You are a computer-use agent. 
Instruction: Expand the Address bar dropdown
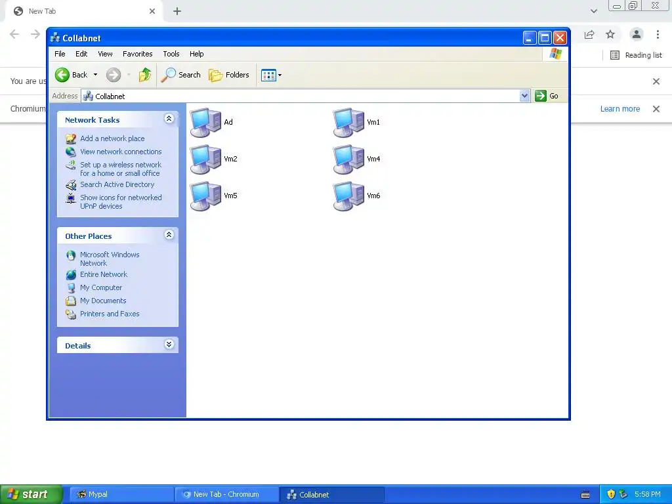tap(524, 96)
